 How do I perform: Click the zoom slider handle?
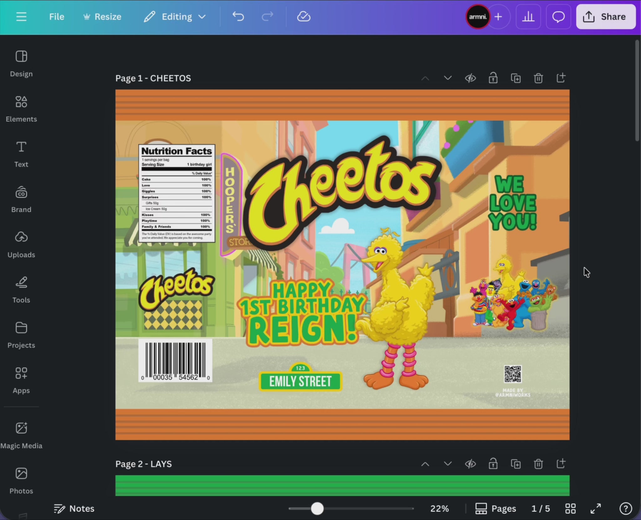(317, 509)
